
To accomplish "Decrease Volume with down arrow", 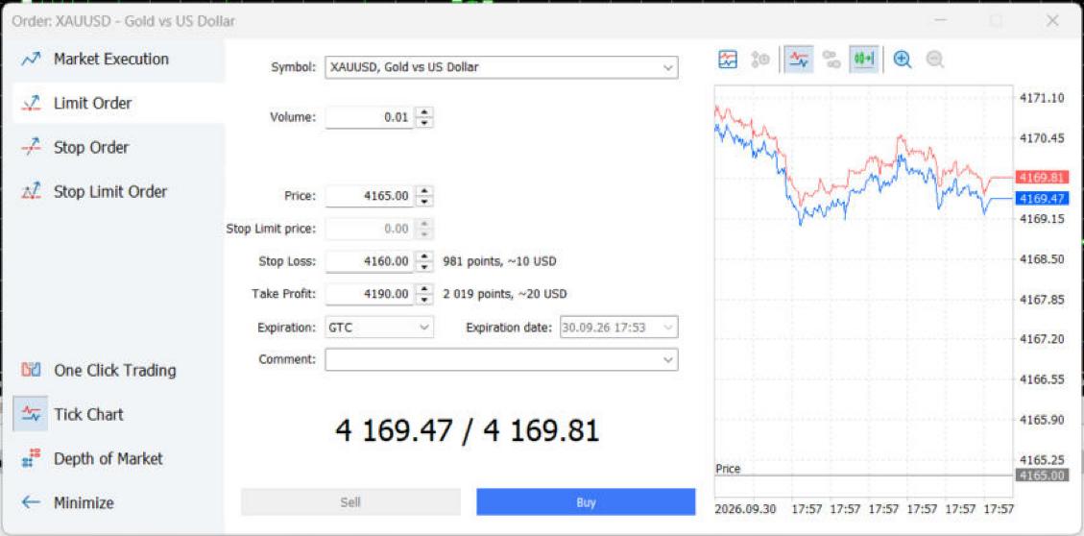I will [424, 122].
